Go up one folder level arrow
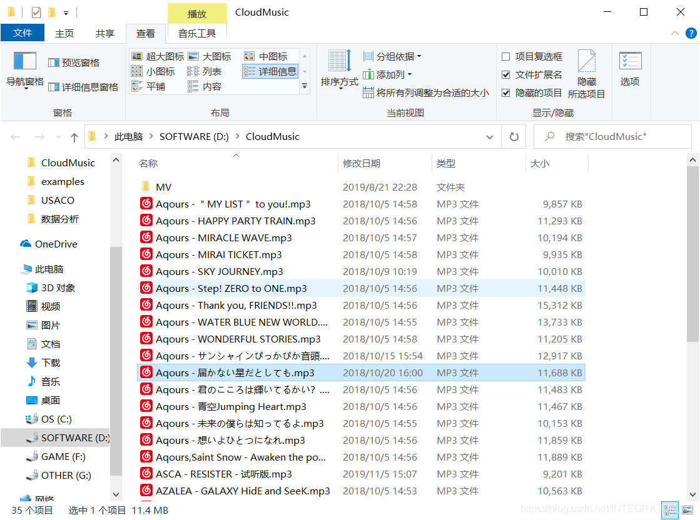The height and width of the screenshot is (520, 700). [x=74, y=137]
